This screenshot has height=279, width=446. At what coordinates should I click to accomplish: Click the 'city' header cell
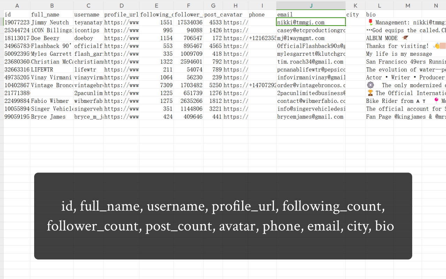(355, 15)
